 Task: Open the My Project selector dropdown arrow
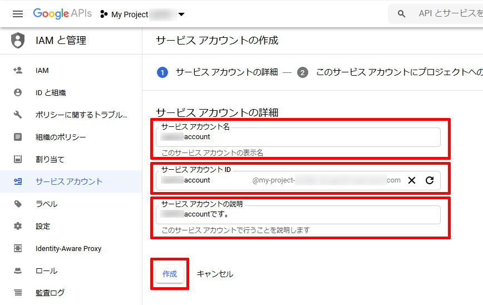181,14
